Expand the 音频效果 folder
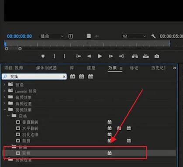183x167 pixels. (4, 97)
